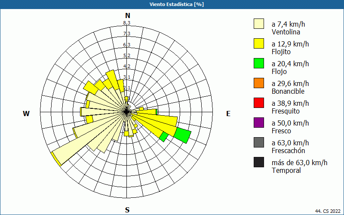Click the pale yellow Ventolina legend swatch
The height and width of the screenshot is (215, 344).
click(259, 24)
